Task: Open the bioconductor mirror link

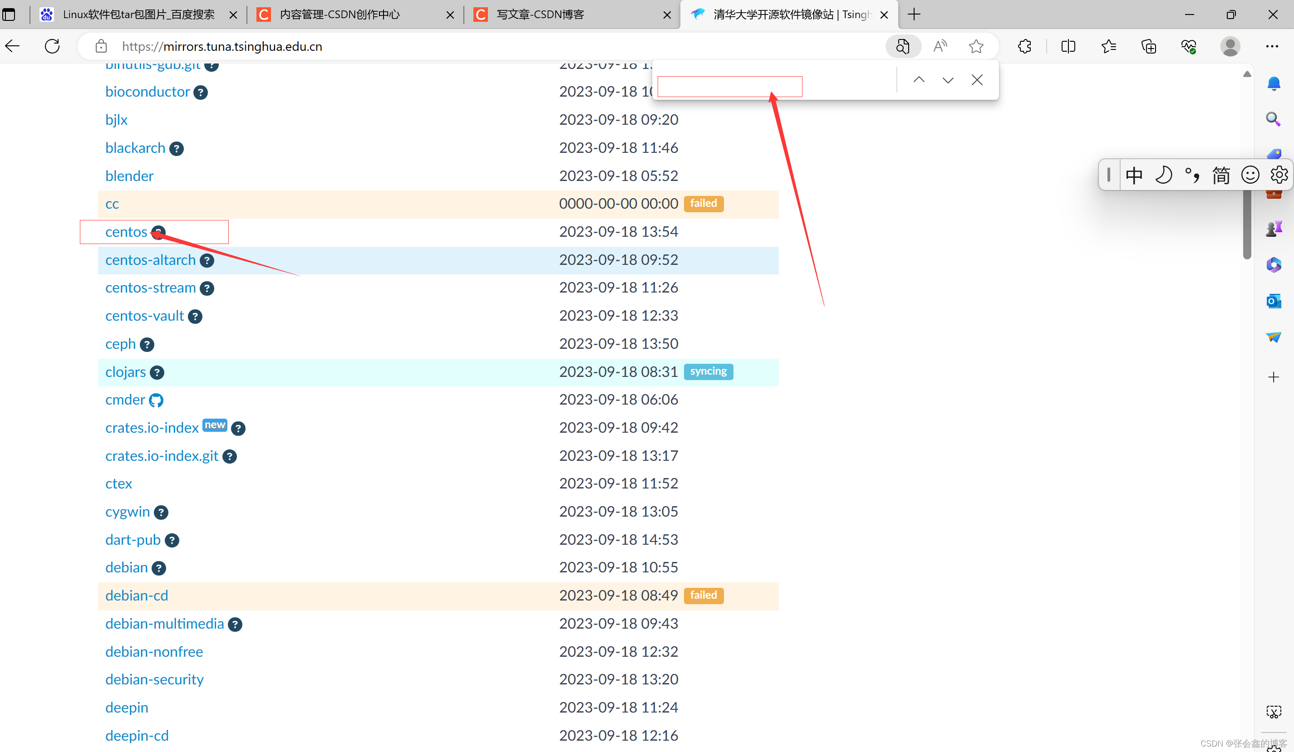Action: point(148,92)
